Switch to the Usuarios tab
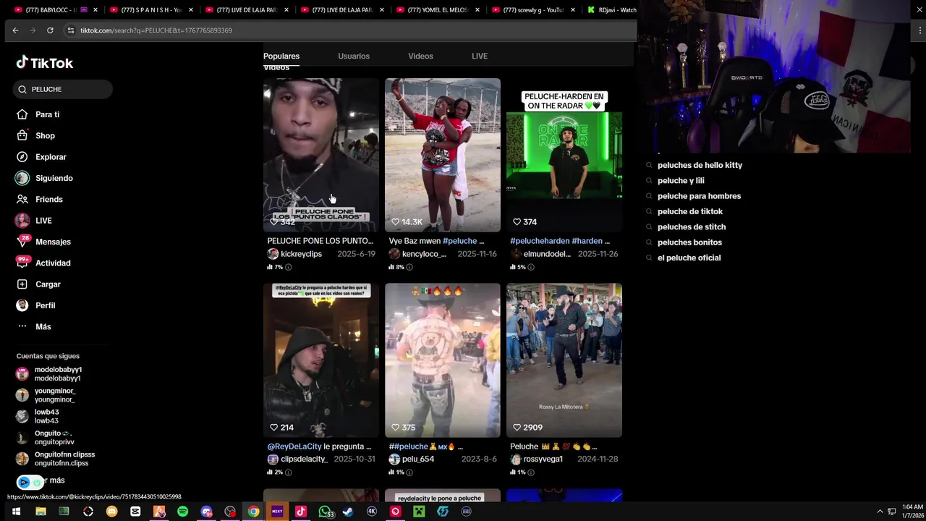 coord(354,56)
